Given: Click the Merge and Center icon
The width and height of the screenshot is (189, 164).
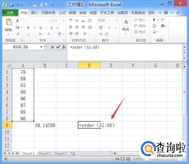Looking at the screenshot, I should pyautogui.click(x=90, y=27).
